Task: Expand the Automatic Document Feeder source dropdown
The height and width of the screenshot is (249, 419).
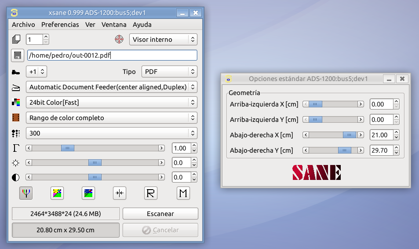Action: click(x=111, y=87)
